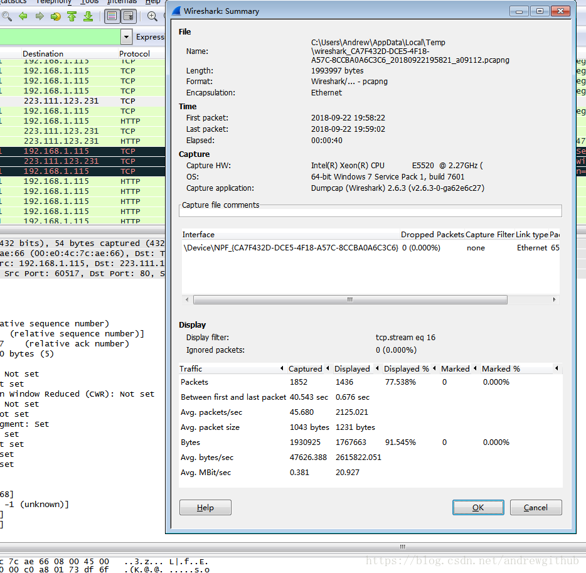Sort by Captured column header
Viewport: 586px width, 573px height.
[x=309, y=368]
